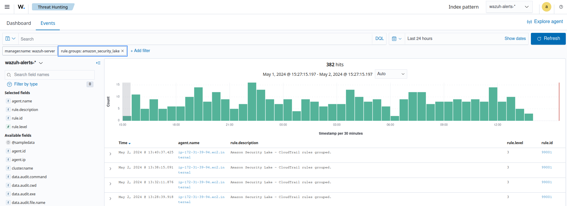This screenshot has width=567, height=206.
Task: Click the user avatar icon
Action: pos(546,7)
